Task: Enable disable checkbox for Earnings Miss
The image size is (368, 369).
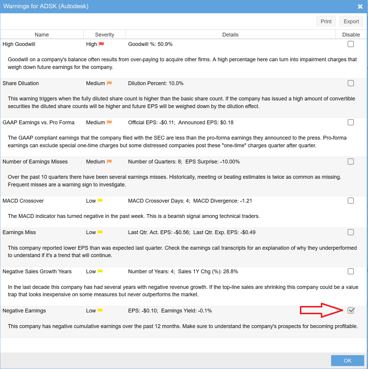Action: [351, 232]
